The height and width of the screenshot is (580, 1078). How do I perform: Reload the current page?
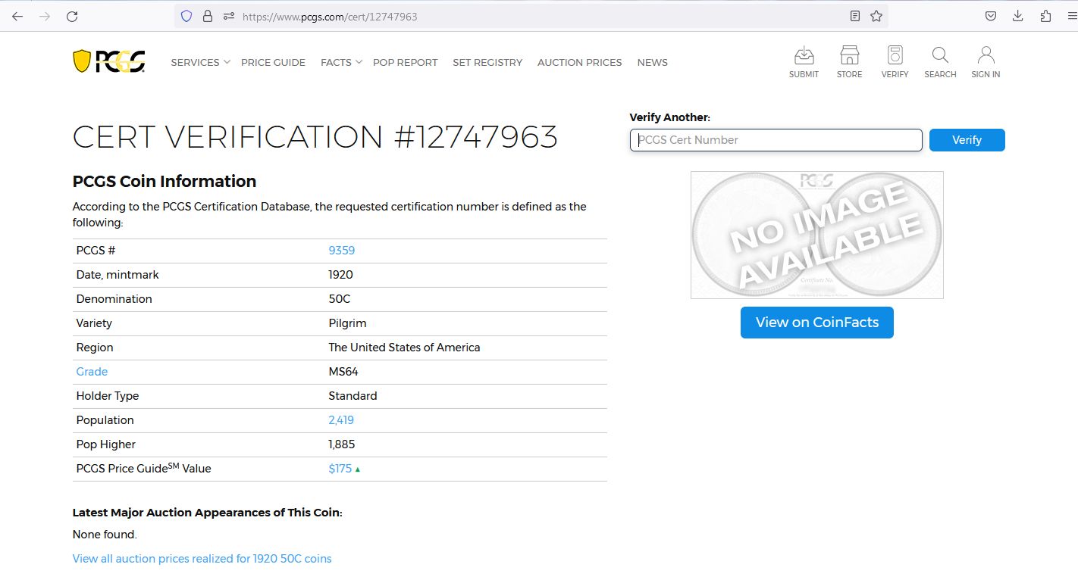coord(72,16)
